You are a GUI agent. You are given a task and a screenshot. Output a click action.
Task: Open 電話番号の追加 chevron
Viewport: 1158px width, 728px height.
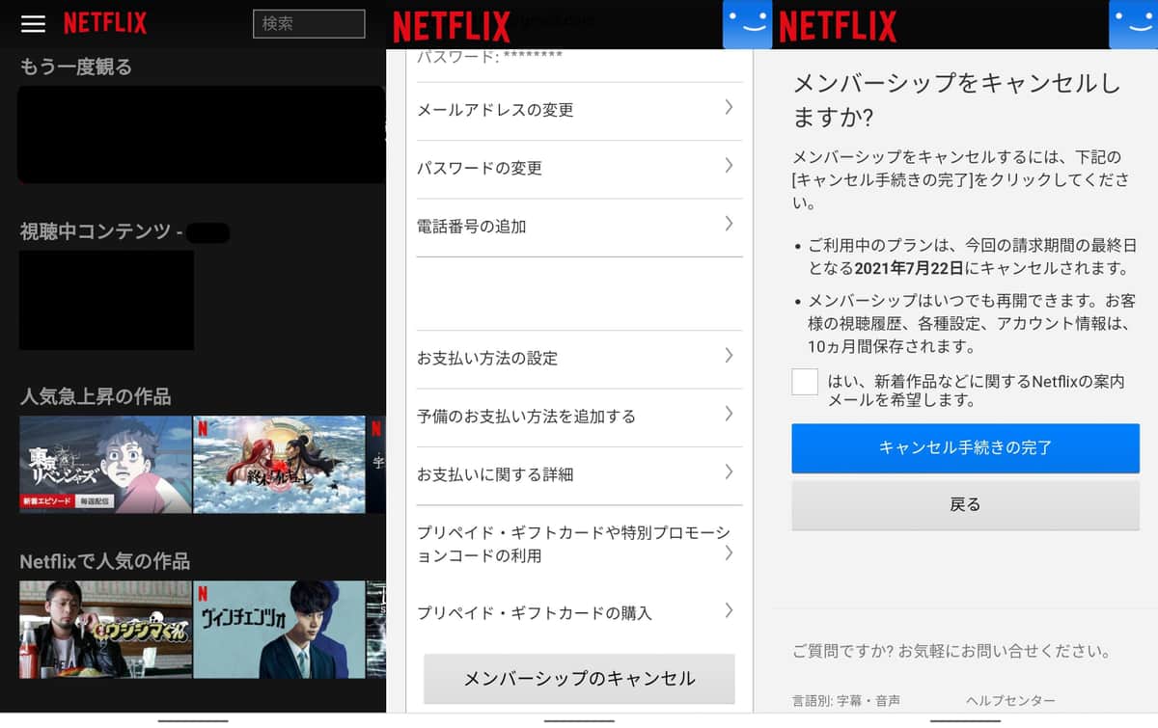[x=729, y=225]
